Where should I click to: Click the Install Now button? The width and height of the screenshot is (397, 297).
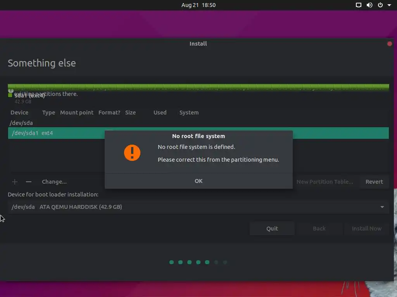pyautogui.click(x=366, y=229)
